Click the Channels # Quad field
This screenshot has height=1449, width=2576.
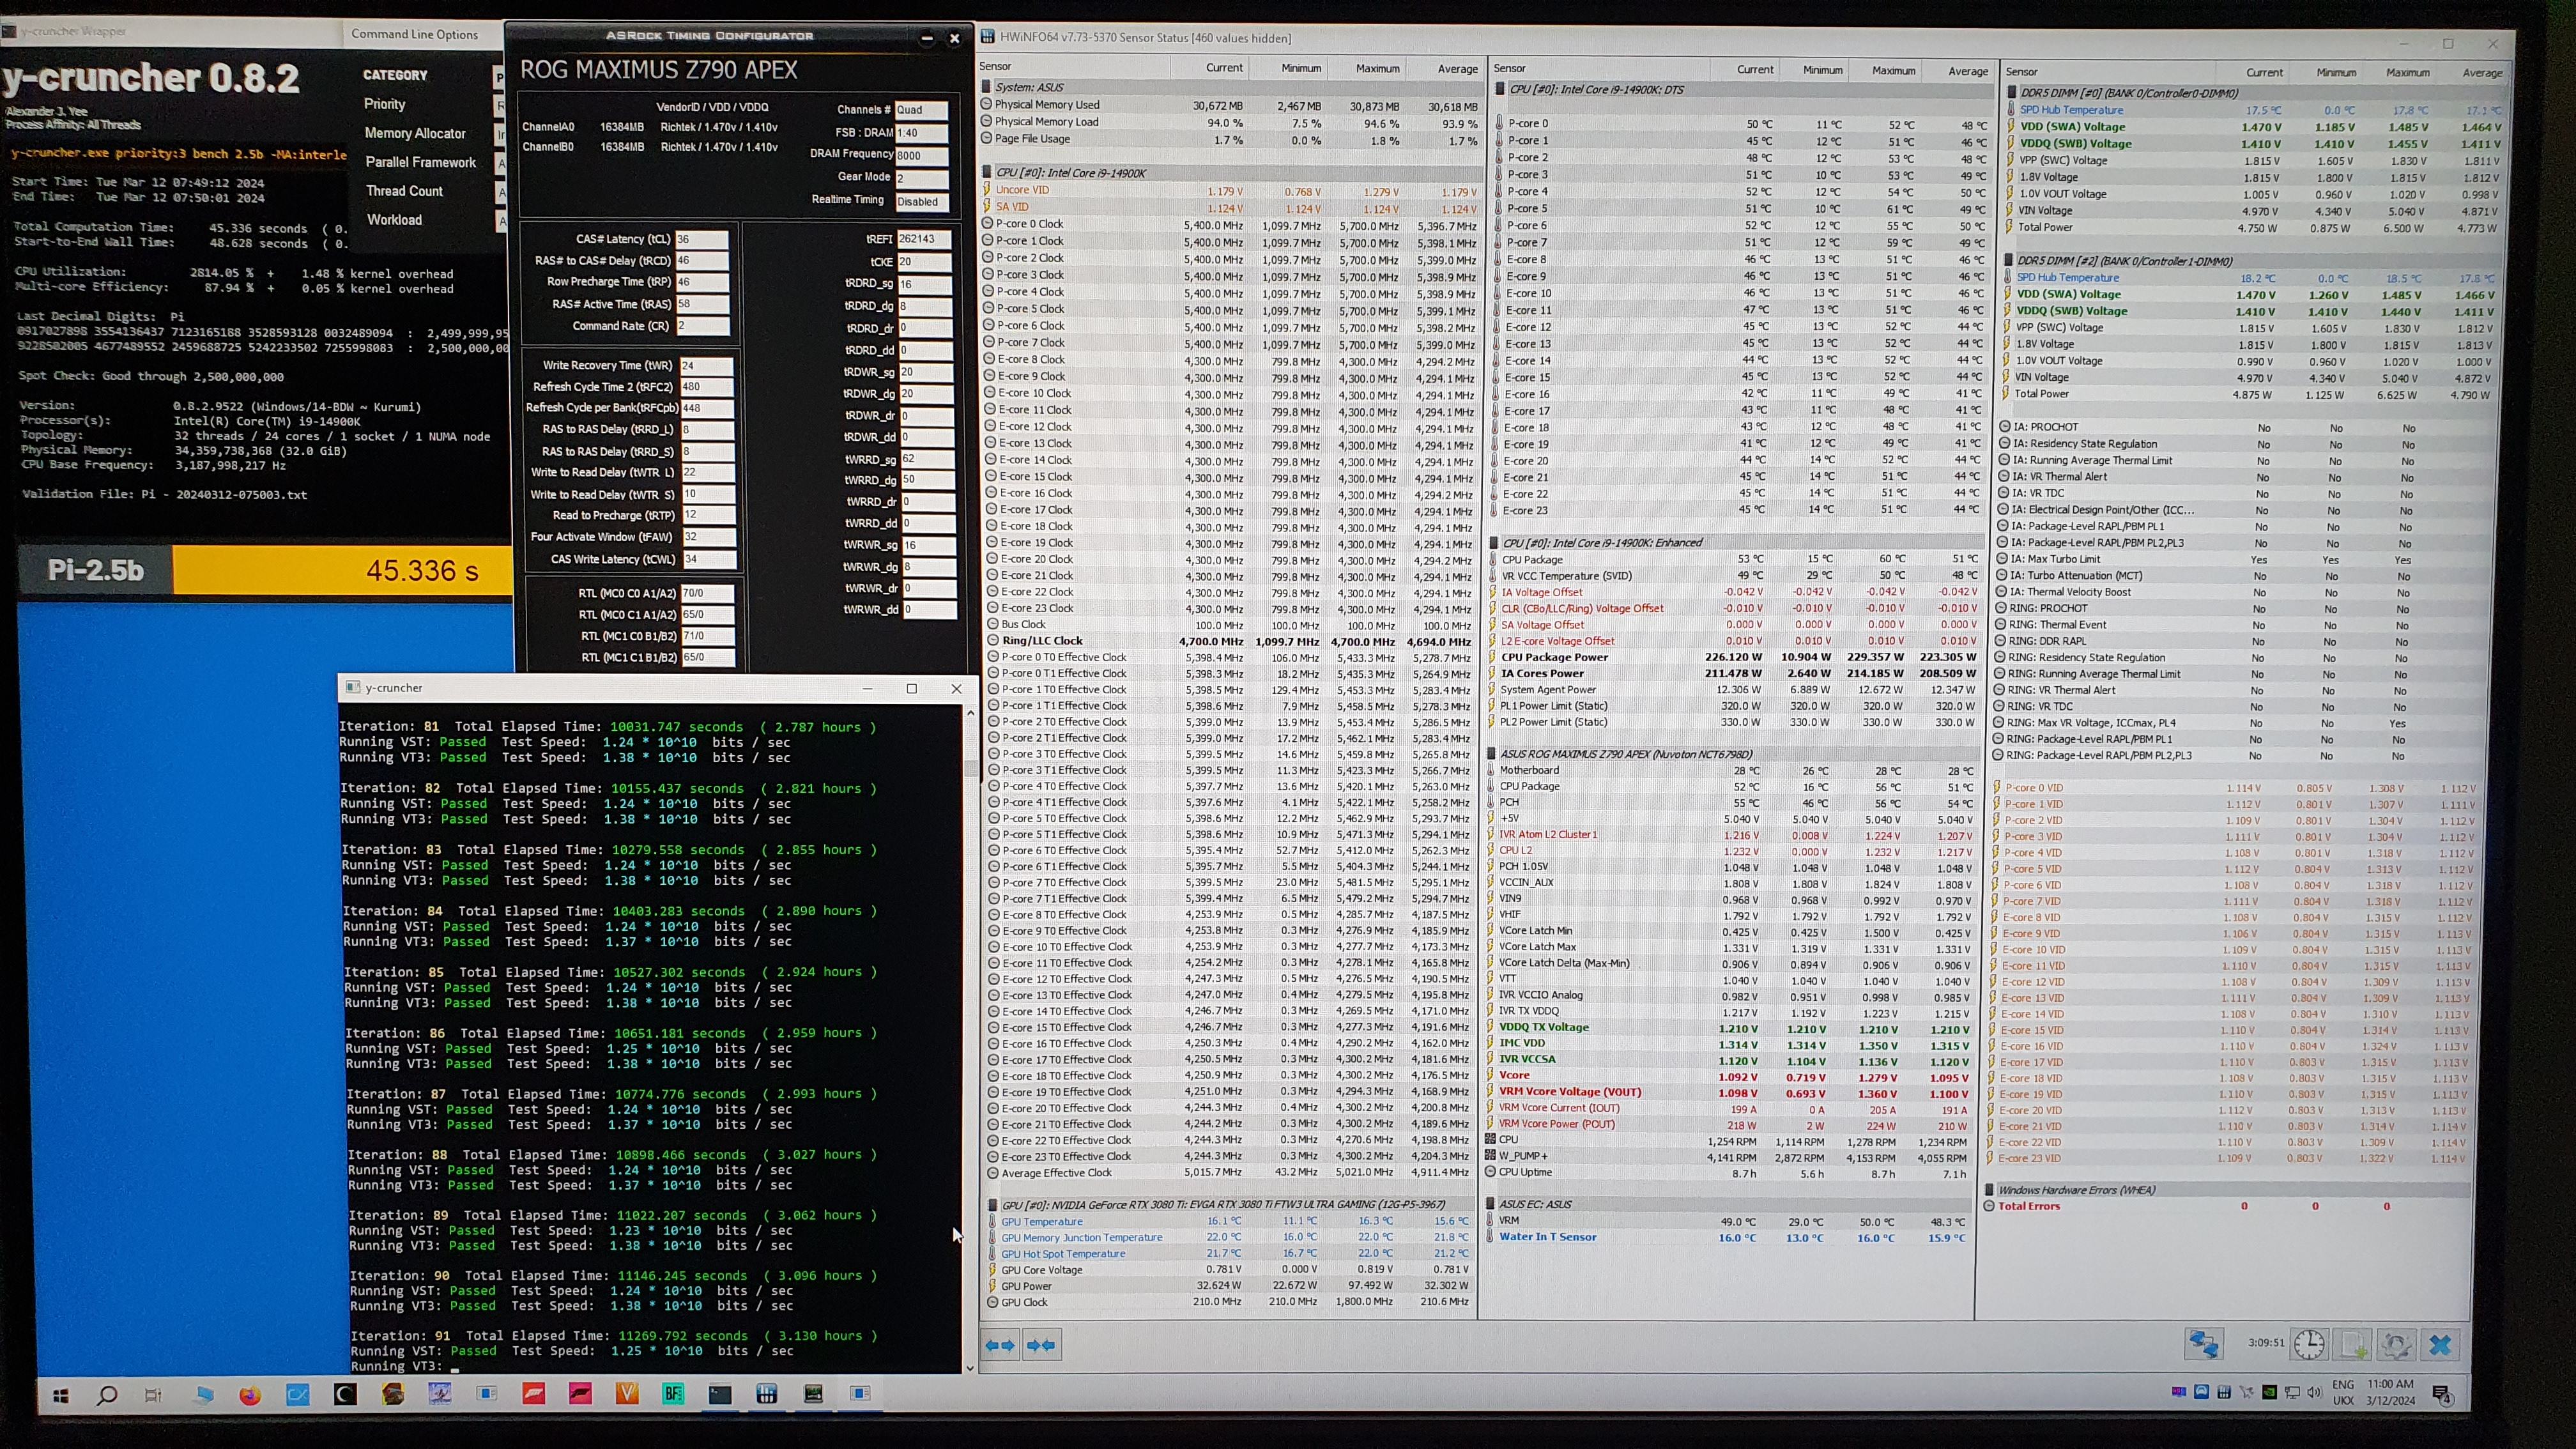pos(921,110)
